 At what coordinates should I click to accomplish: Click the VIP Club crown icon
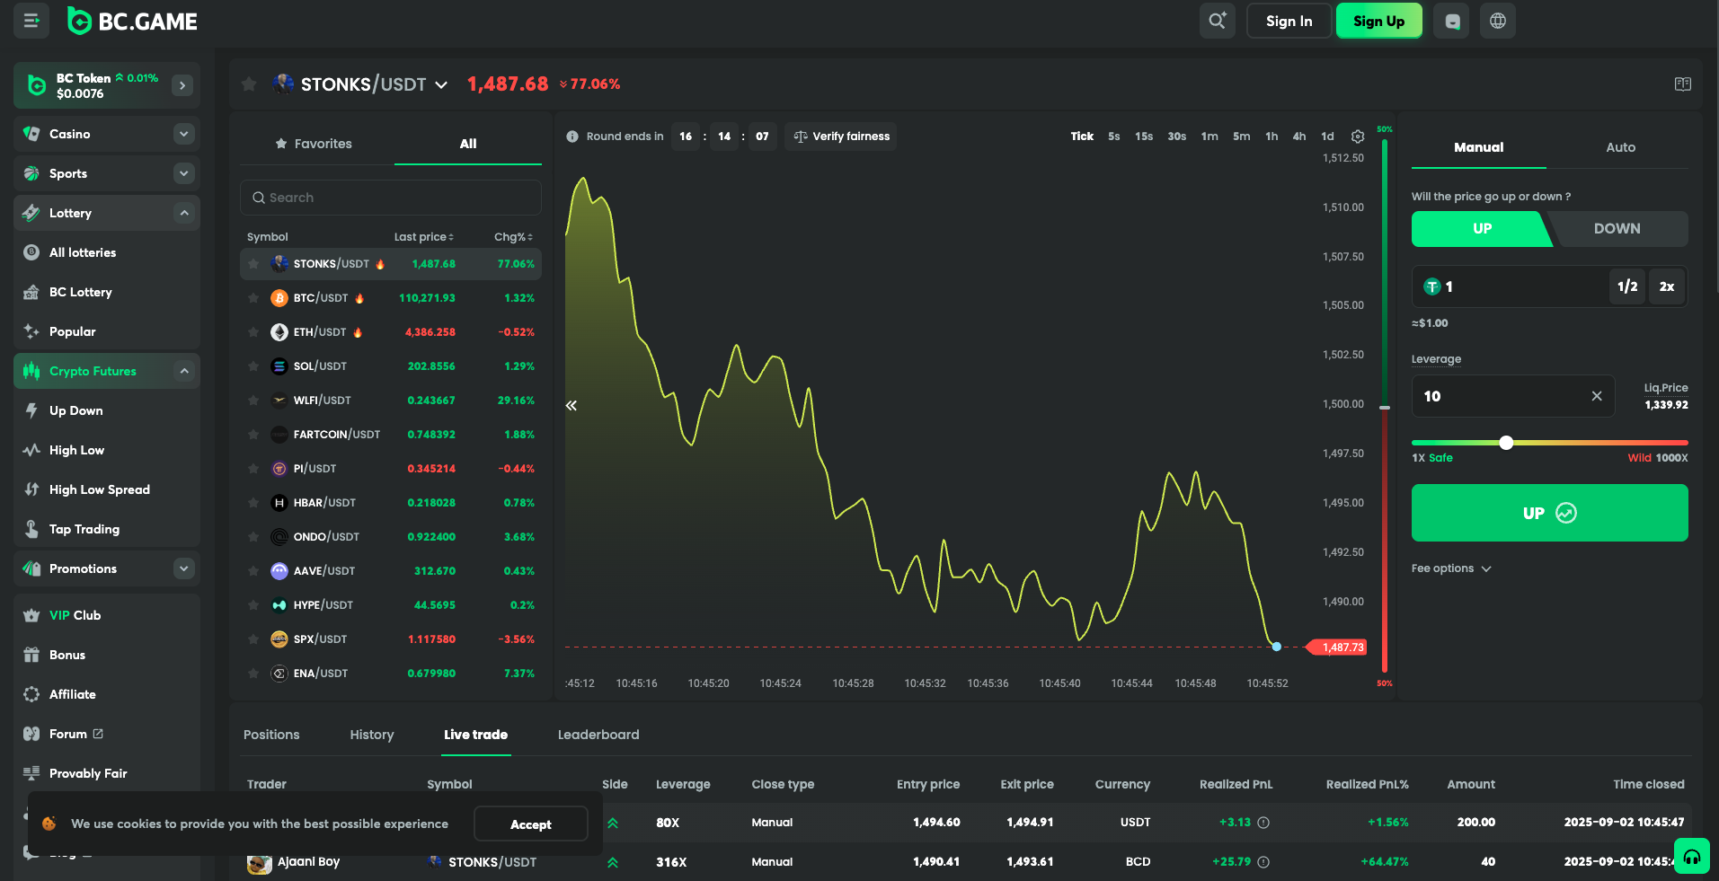click(31, 615)
